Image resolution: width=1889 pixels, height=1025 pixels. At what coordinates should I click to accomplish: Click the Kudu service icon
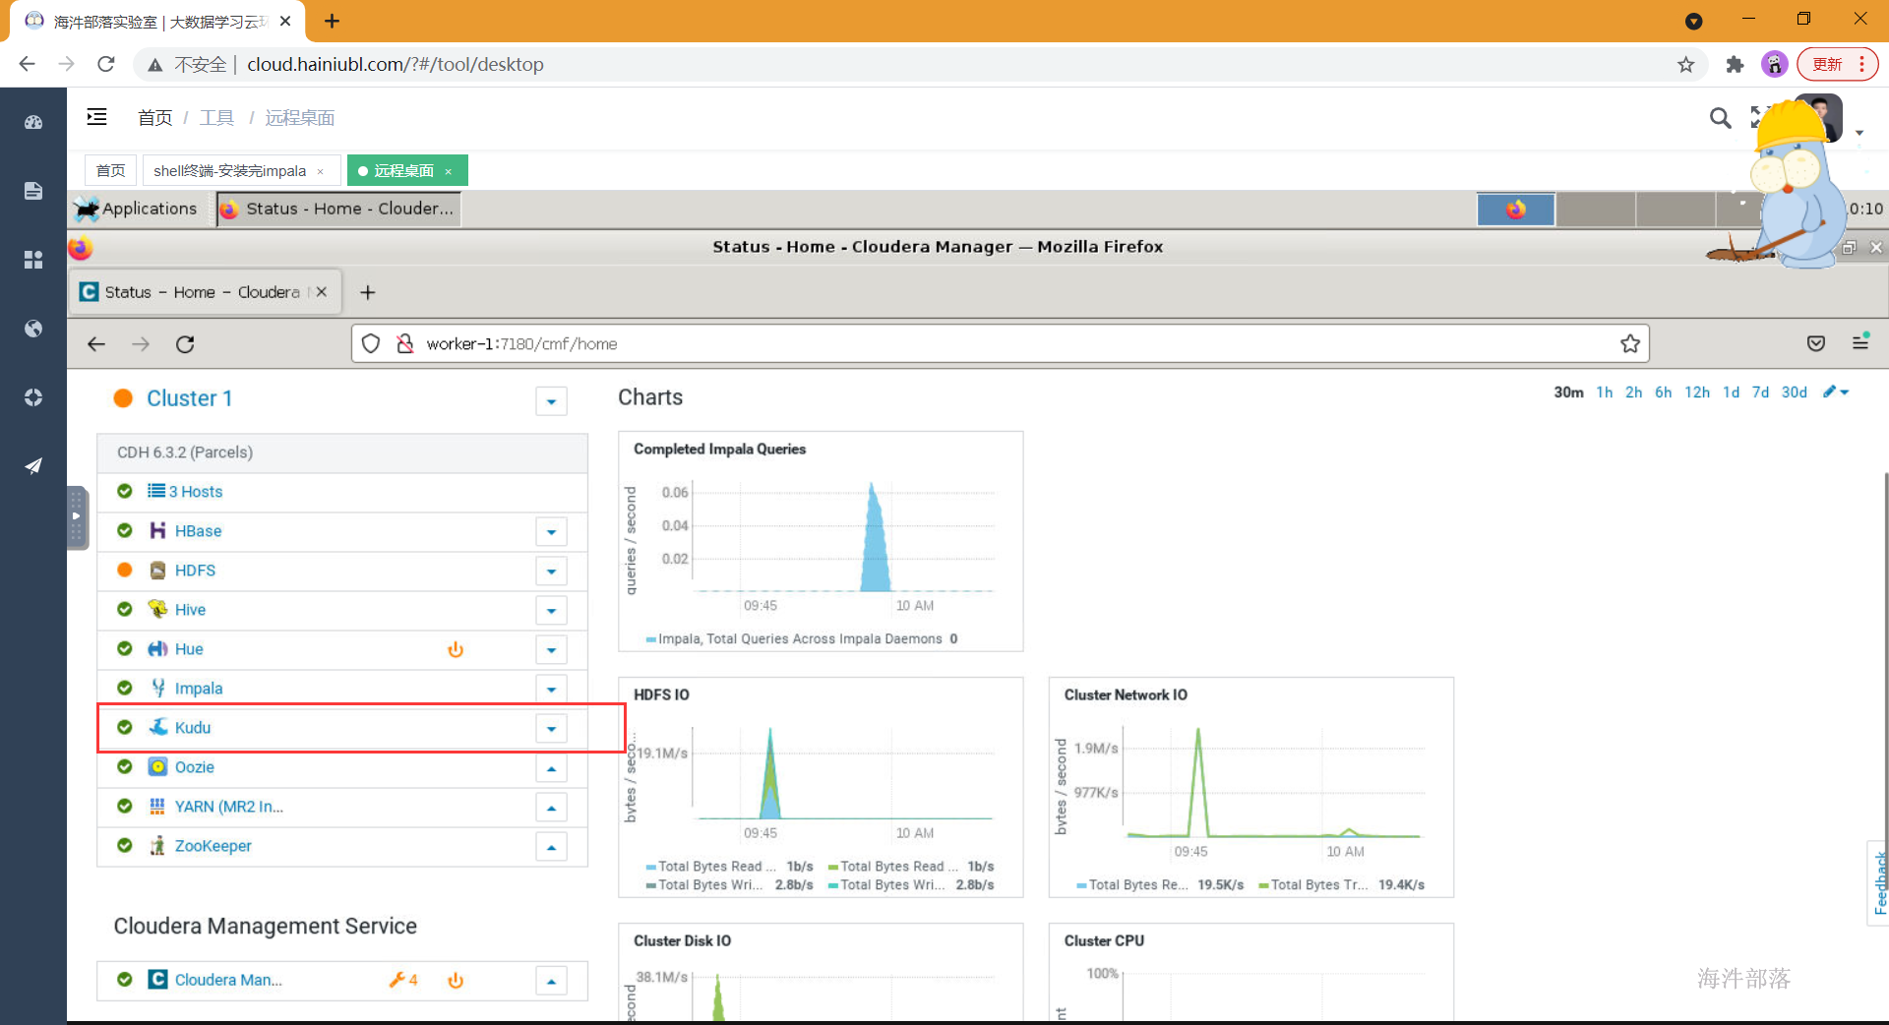click(157, 727)
